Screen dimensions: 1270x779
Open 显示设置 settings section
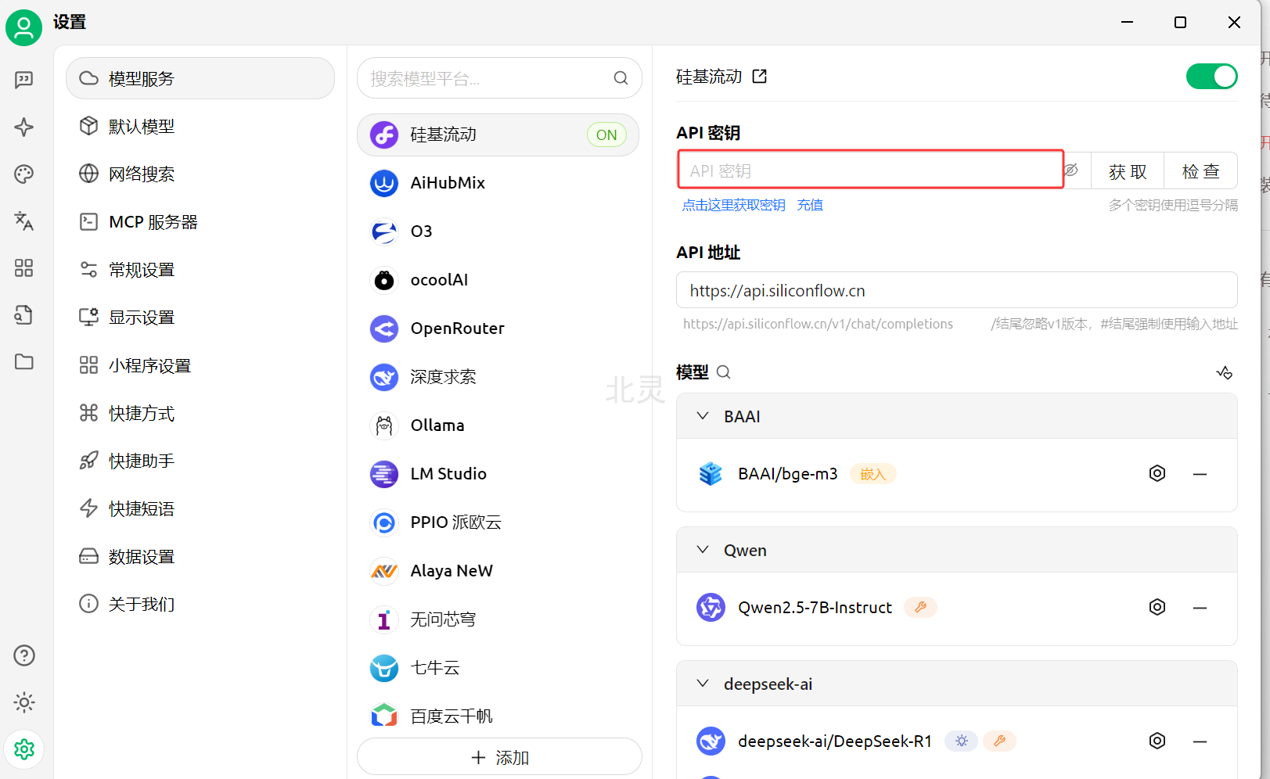[200, 318]
